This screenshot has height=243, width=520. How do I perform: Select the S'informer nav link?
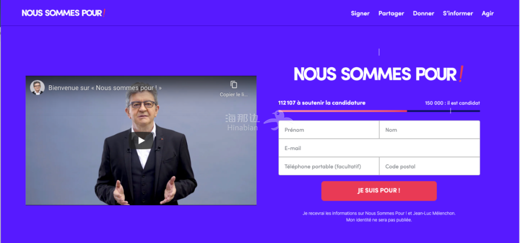point(458,13)
